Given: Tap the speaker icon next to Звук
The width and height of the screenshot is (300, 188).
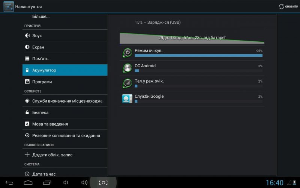Looking at the screenshot, I should 27,35.
